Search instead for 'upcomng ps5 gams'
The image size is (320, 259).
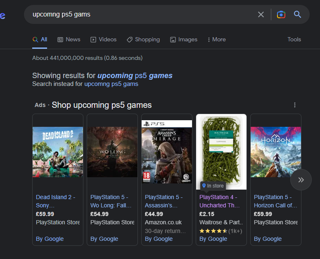click(x=111, y=84)
